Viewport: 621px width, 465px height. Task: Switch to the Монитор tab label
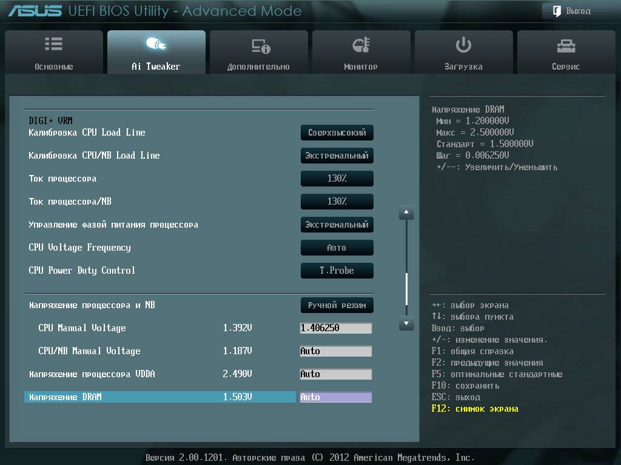[x=361, y=67]
